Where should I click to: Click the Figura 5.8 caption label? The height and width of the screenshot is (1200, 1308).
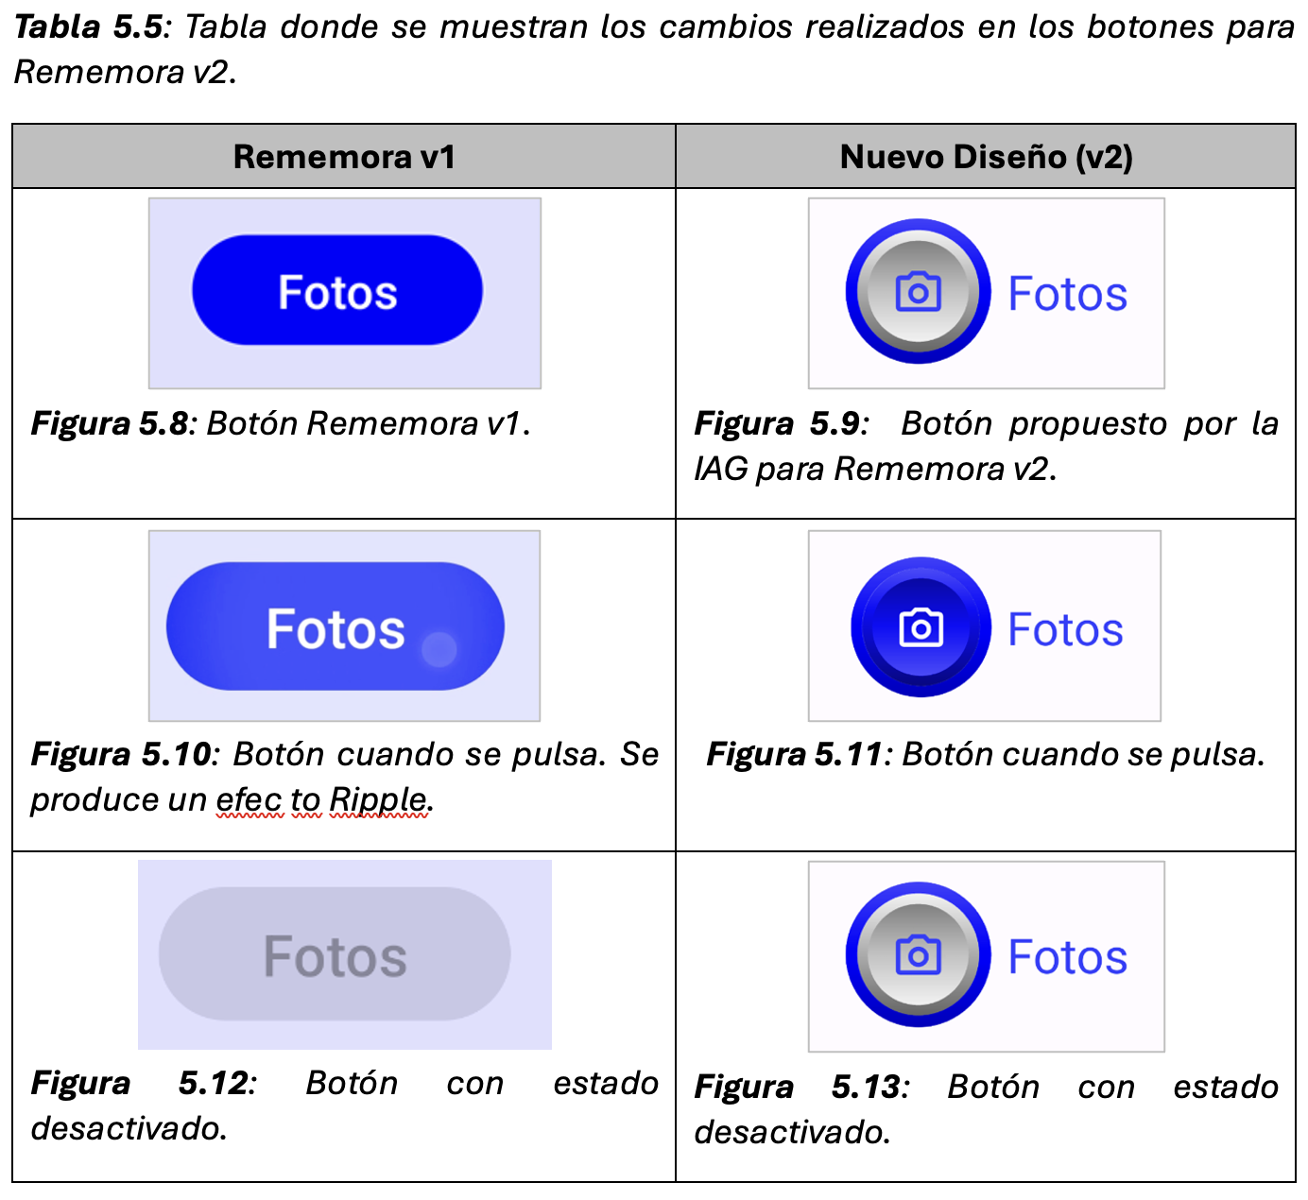tap(111, 423)
